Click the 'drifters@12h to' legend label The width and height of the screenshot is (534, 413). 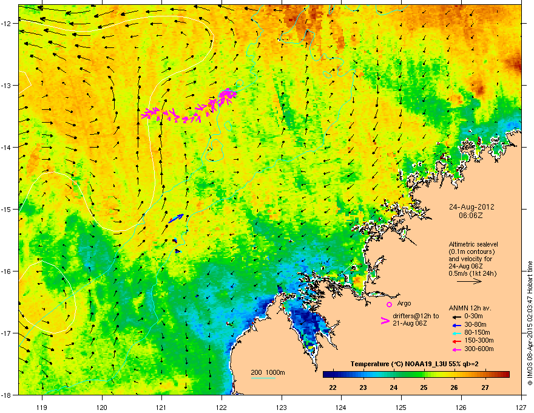[416, 316]
